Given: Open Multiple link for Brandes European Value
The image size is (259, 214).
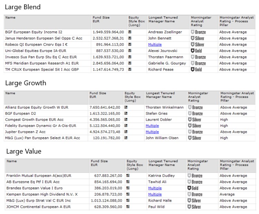Looking at the screenshot, I should coord(155,188).
